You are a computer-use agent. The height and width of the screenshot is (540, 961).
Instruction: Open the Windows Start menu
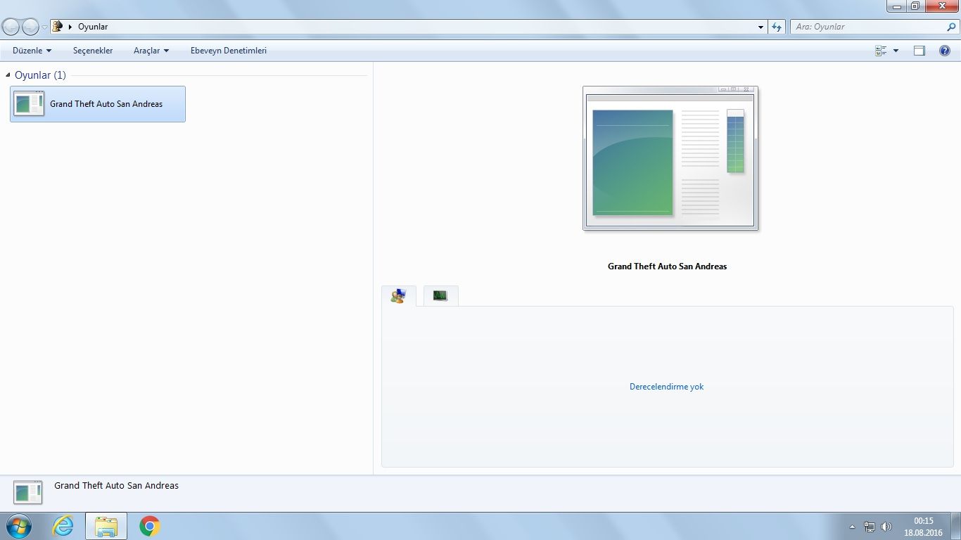point(18,526)
